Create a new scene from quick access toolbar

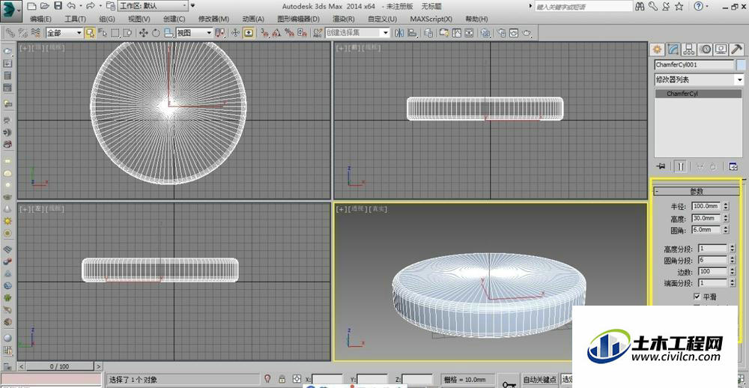tap(31, 6)
